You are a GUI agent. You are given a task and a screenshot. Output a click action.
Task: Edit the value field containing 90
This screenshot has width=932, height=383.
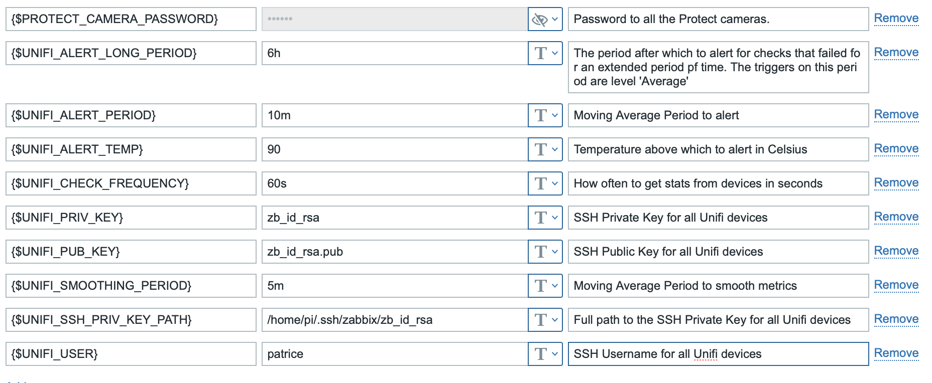[x=395, y=149]
